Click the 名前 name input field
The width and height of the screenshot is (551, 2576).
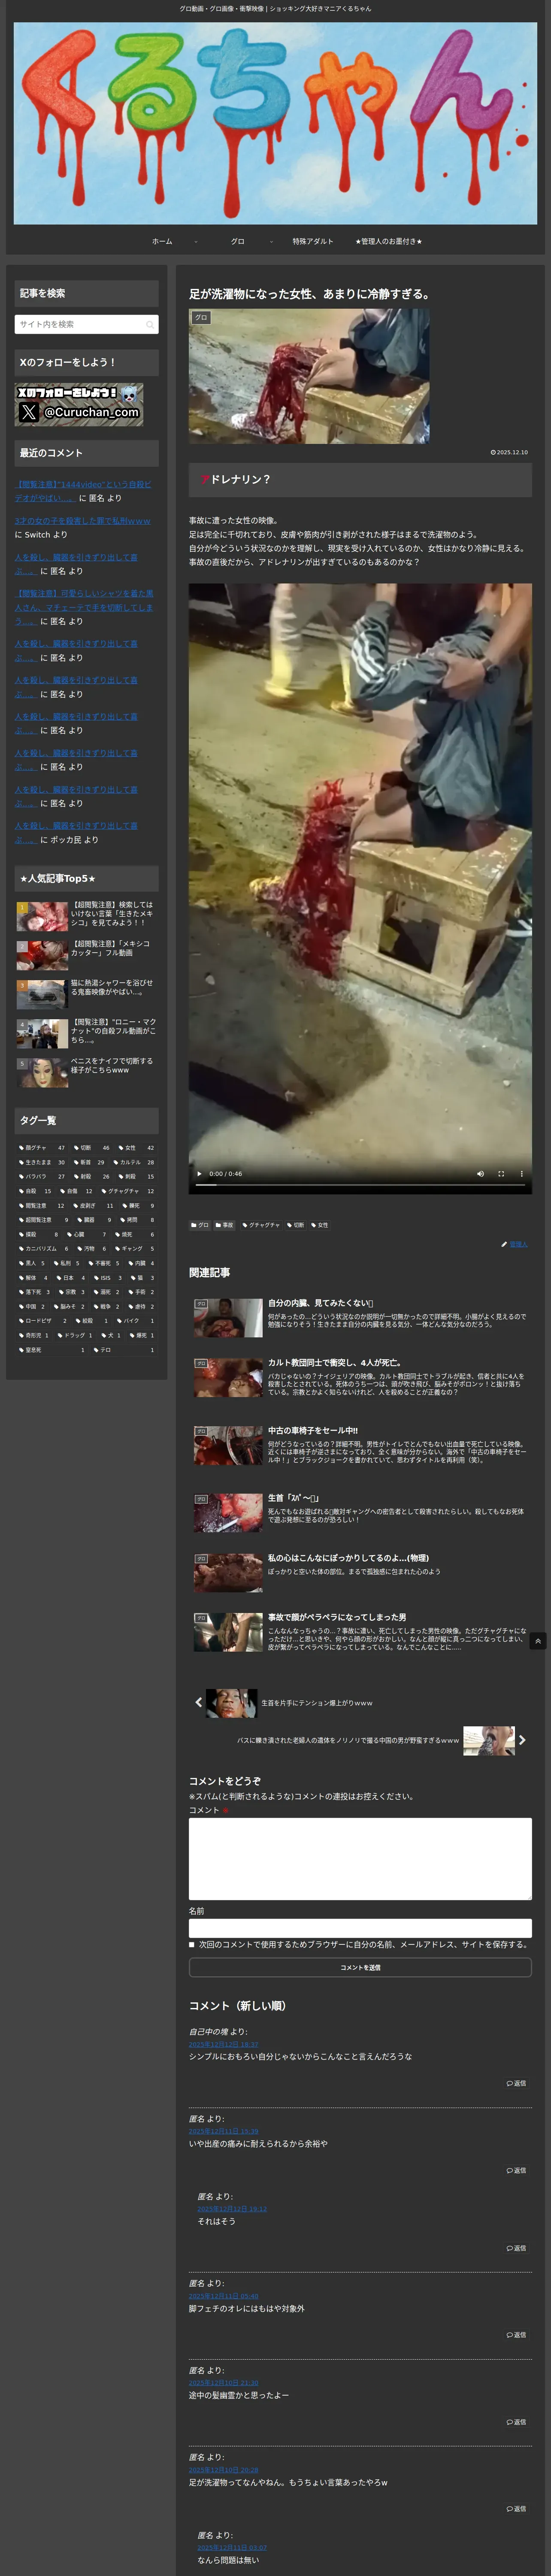[360, 1928]
